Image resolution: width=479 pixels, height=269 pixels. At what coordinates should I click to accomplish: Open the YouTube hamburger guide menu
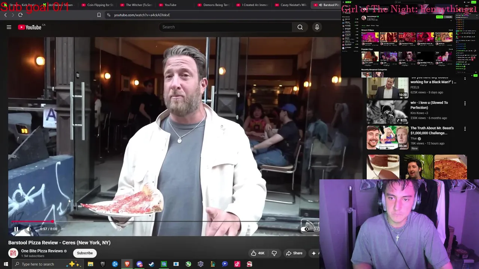(x=9, y=27)
